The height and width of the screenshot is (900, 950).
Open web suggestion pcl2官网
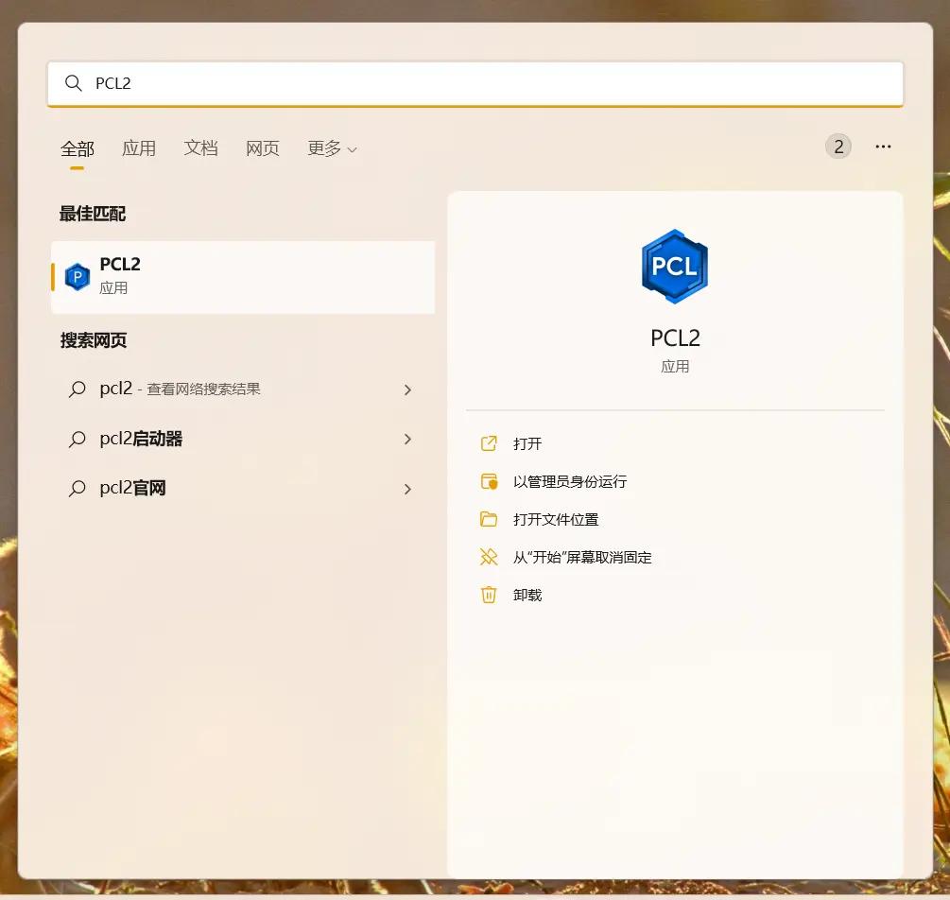tap(243, 489)
